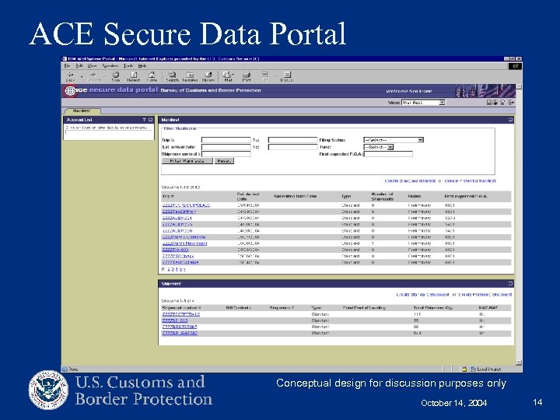Image resolution: width=560 pixels, height=420 pixels.
Task: Open the Filing Status select dropdown
Action: click(x=394, y=140)
